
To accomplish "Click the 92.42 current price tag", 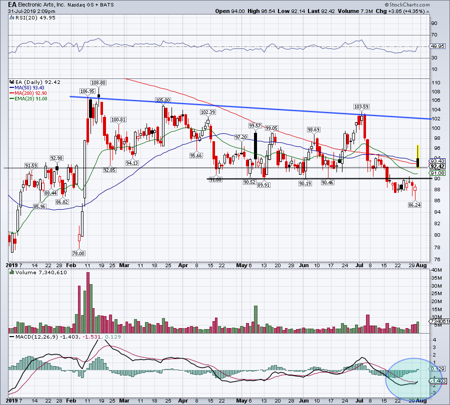I will coord(437,166).
